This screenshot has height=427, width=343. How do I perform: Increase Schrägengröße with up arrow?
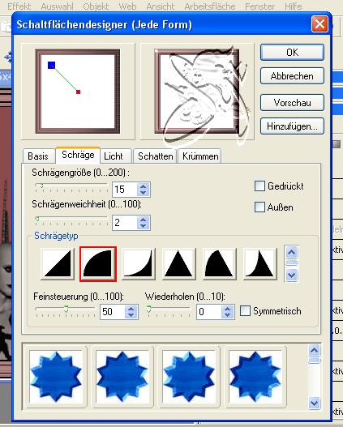point(144,186)
